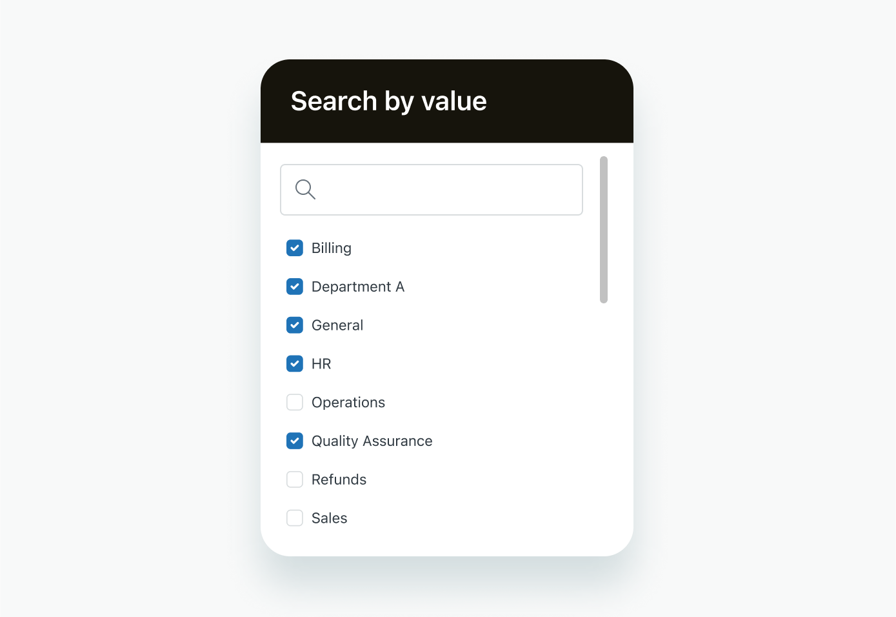Uncheck the Department A checkbox

coord(295,287)
